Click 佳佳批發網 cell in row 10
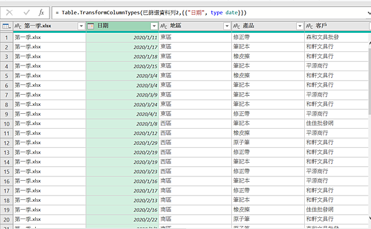The width and height of the screenshot is (371, 229). pyautogui.click(x=337, y=124)
